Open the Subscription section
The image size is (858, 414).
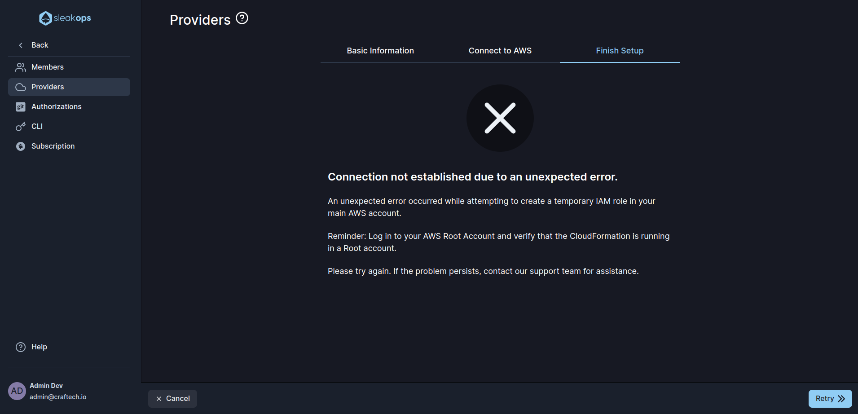[x=69, y=146]
